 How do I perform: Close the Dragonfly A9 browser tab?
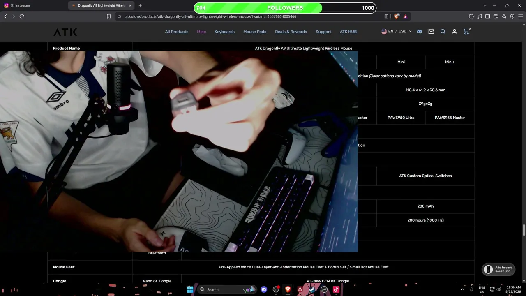[130, 5]
